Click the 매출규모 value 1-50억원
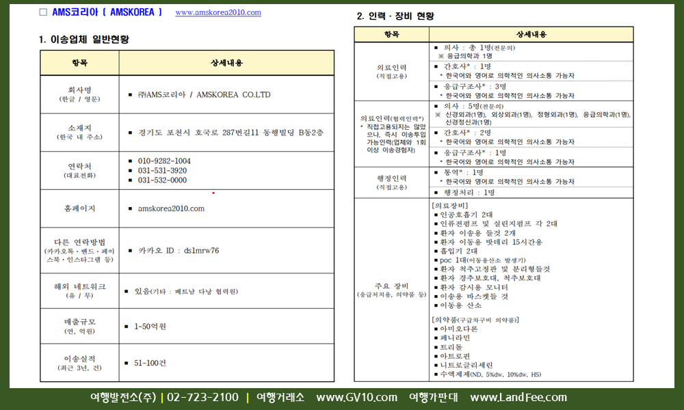 pyautogui.click(x=150, y=327)
